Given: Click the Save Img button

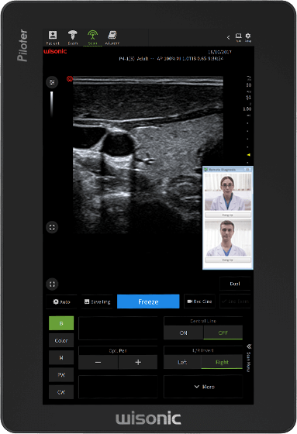Looking at the screenshot, I should [x=97, y=301].
